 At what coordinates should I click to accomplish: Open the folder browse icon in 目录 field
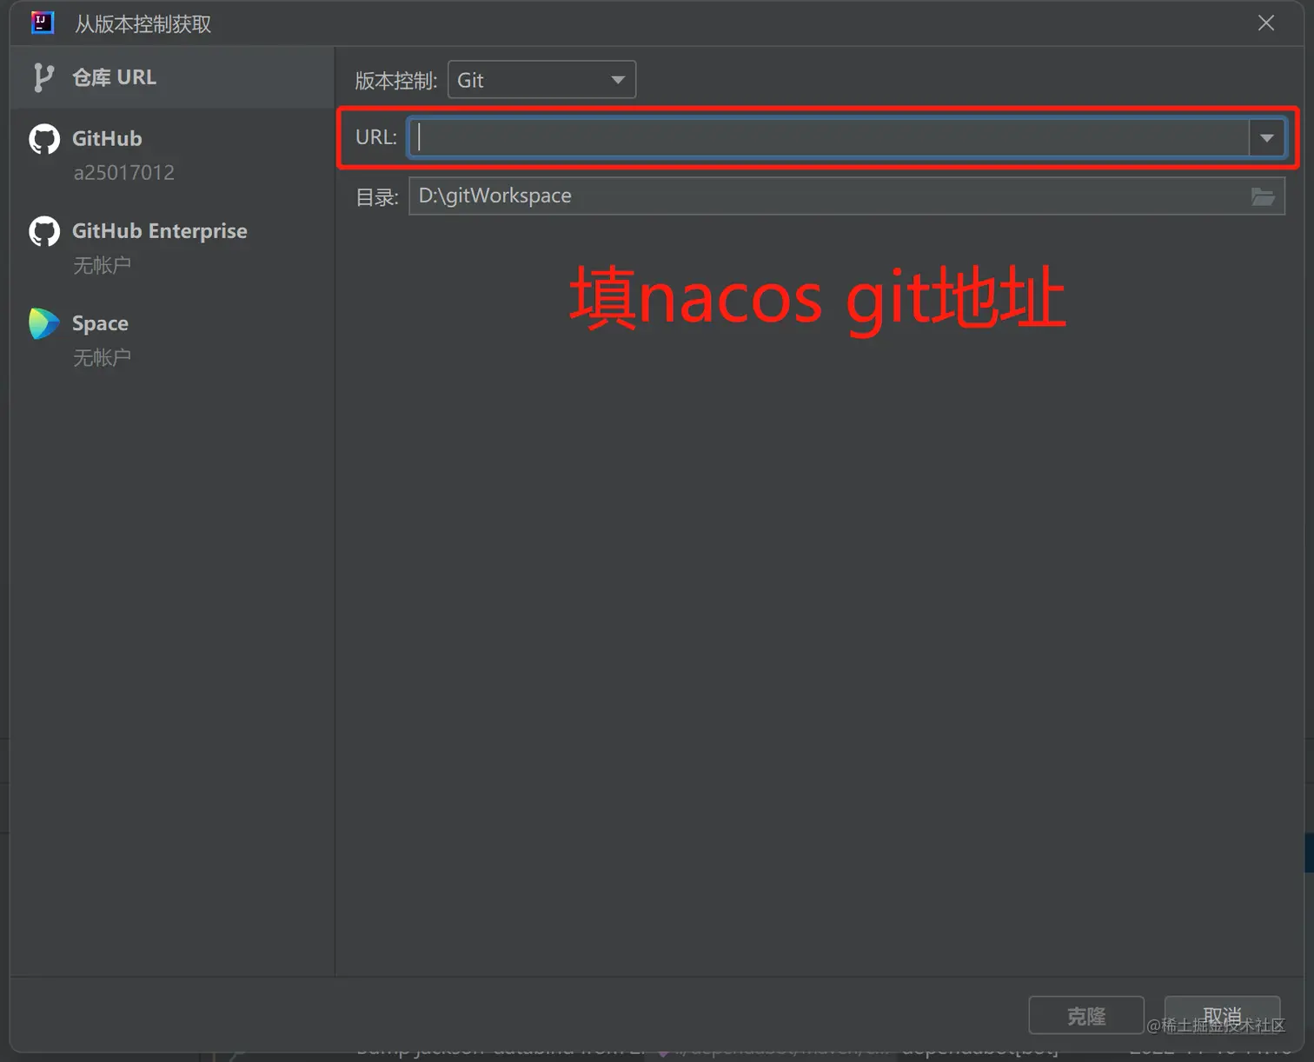[1264, 197]
